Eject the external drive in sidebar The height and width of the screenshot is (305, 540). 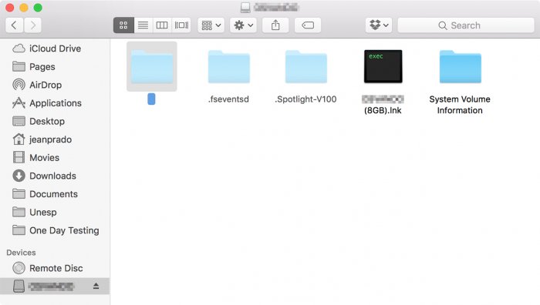(96, 286)
